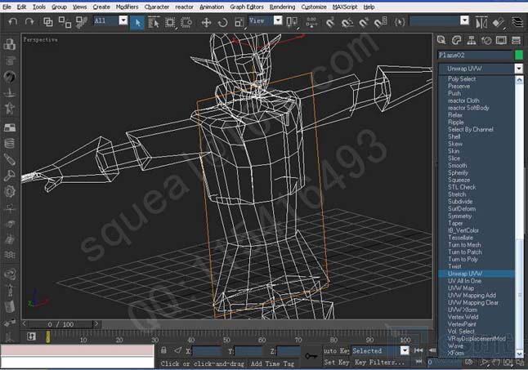Click the time slider 0 / 100 handle
The height and width of the screenshot is (370, 528).
[60, 324]
